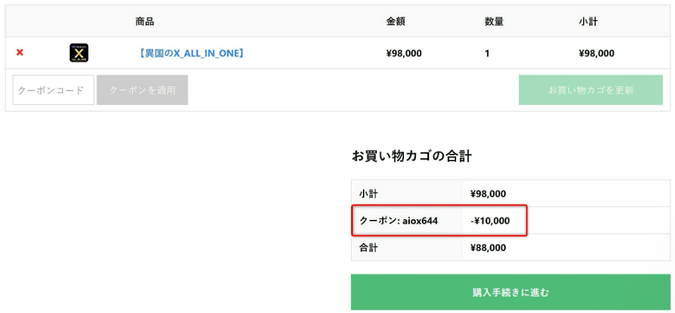Select the quantity value 1

click(x=487, y=53)
